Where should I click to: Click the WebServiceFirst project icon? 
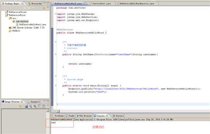(x=7, y=15)
